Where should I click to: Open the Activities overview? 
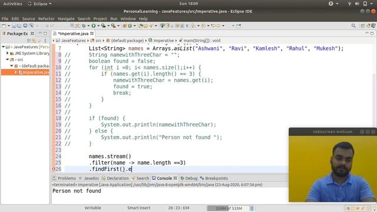(12, 4)
